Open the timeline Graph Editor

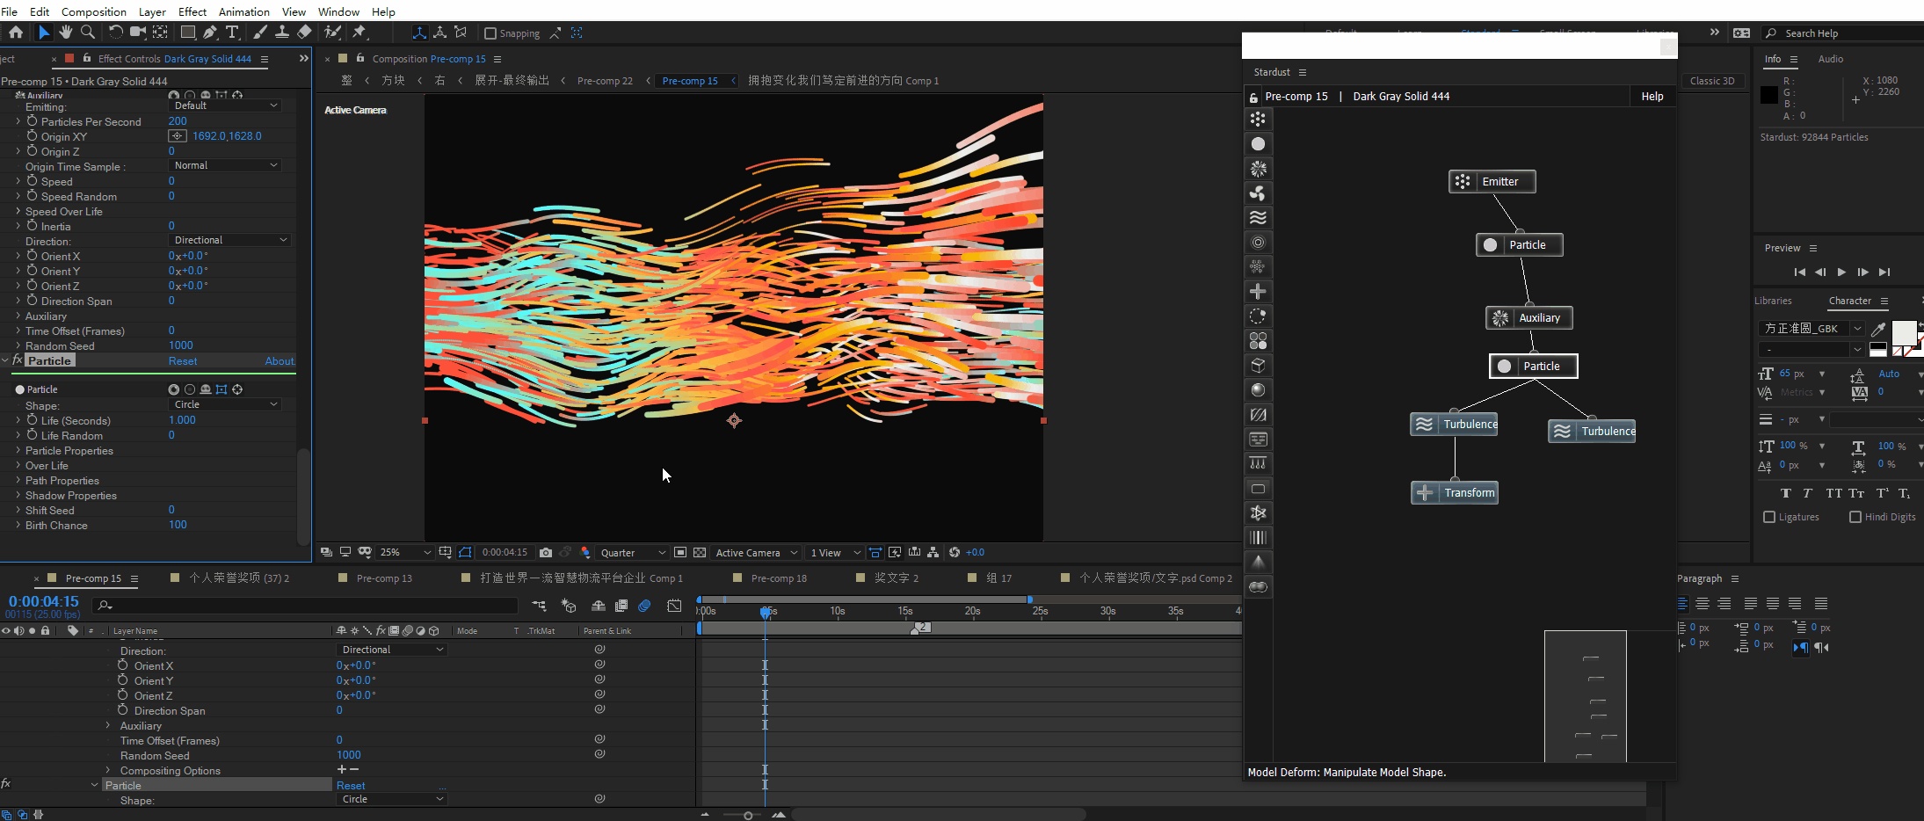(x=674, y=606)
